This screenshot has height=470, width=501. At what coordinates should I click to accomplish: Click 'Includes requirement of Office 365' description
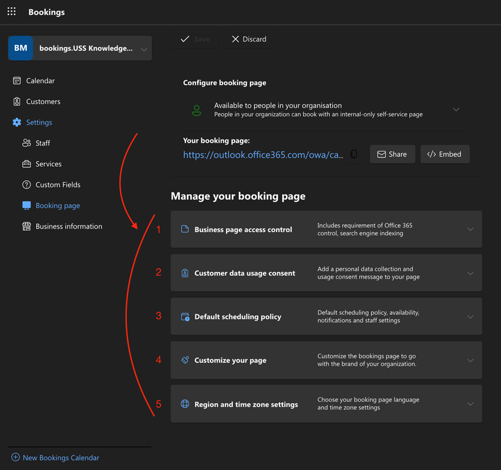(x=365, y=229)
